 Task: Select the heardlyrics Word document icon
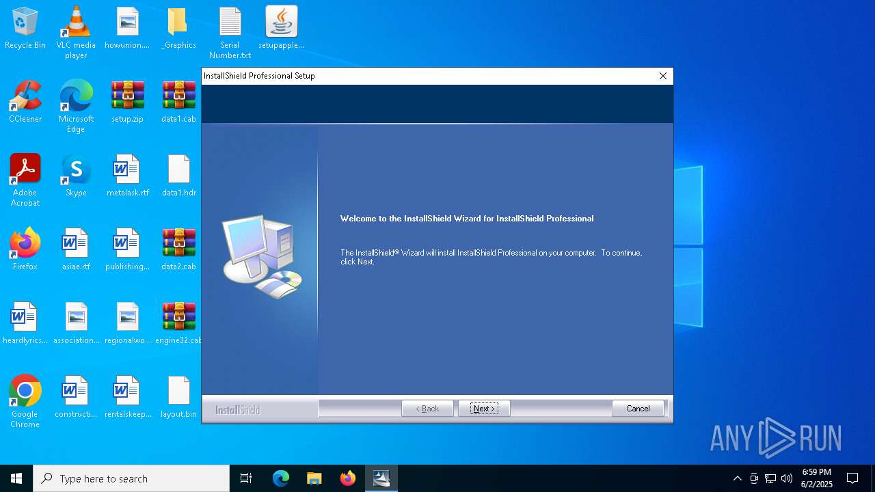pos(25,324)
